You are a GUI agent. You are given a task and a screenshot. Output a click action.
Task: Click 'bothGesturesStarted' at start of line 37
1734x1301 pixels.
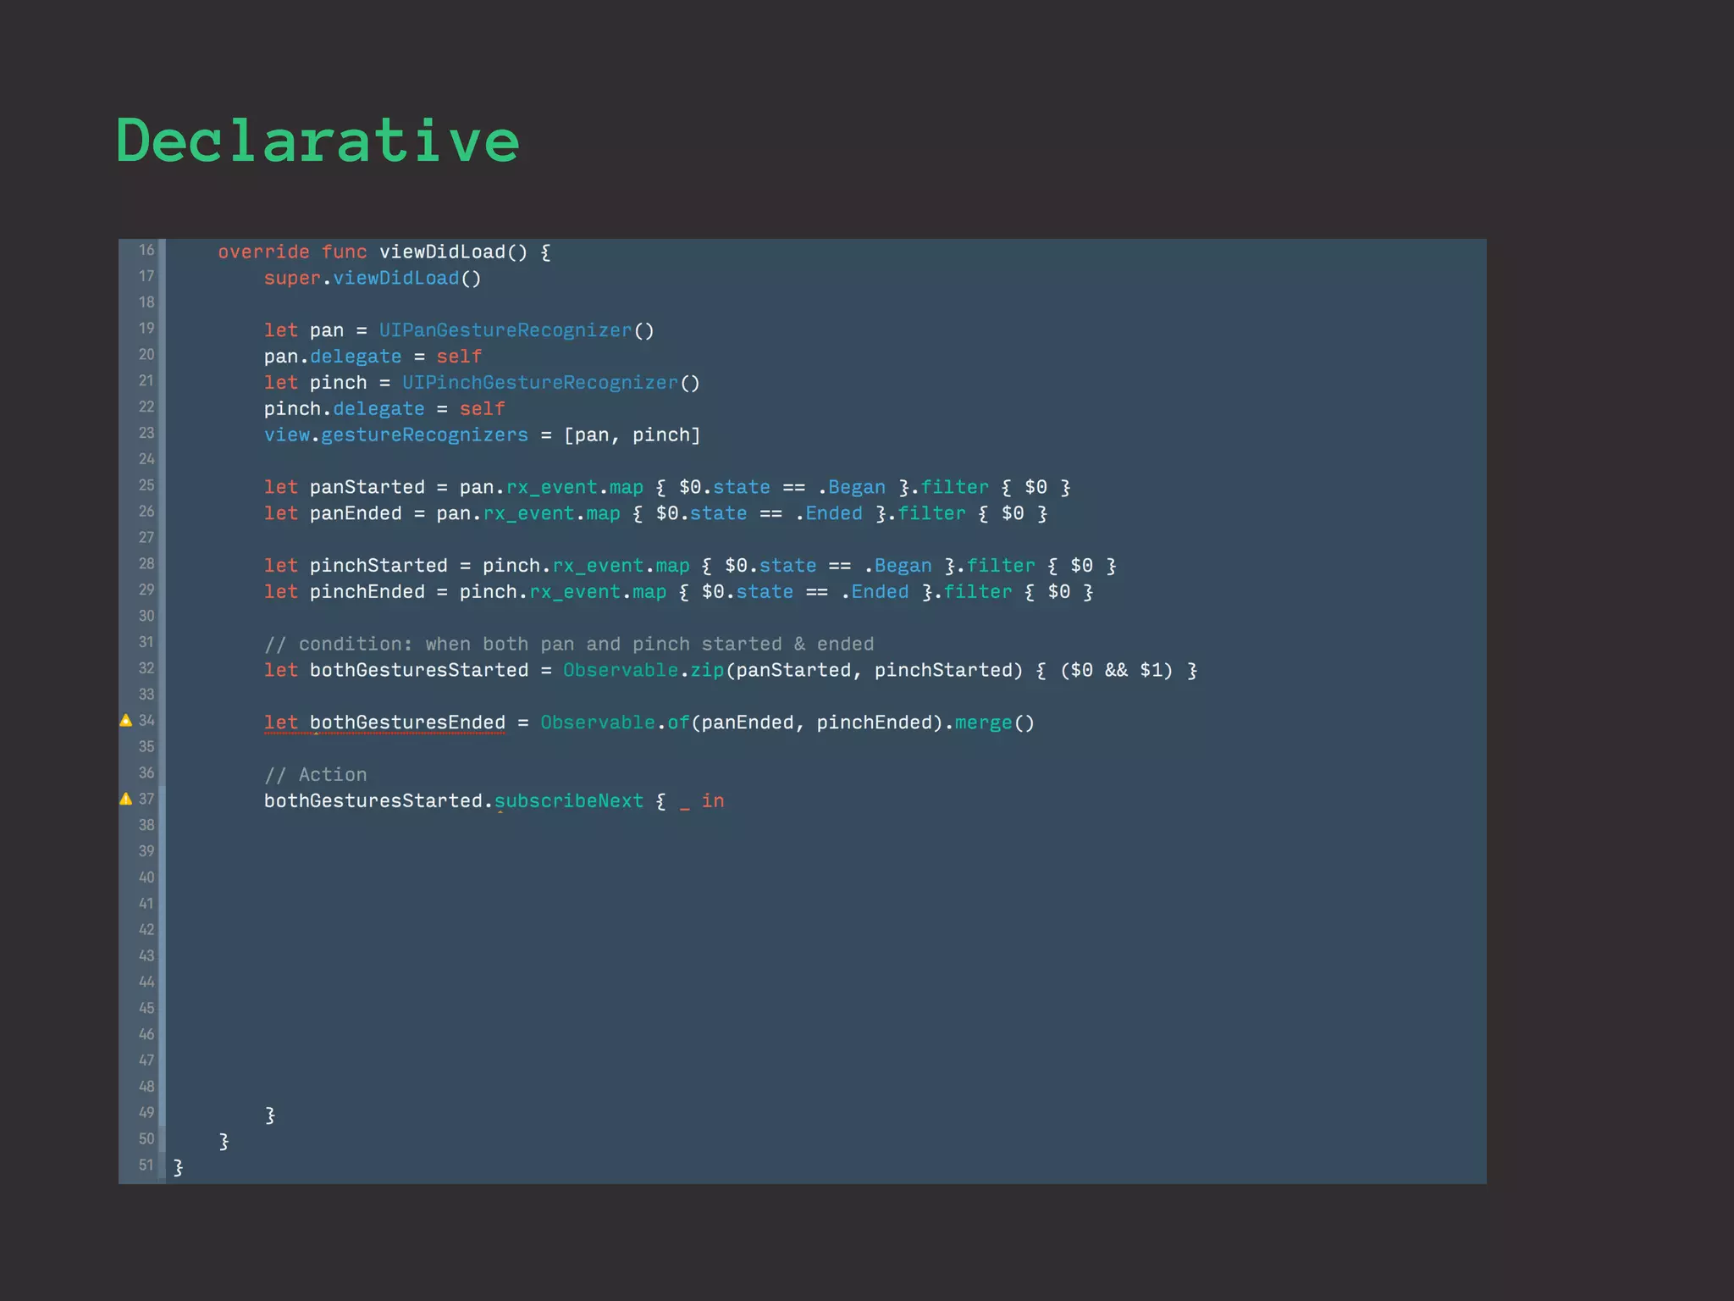click(373, 801)
